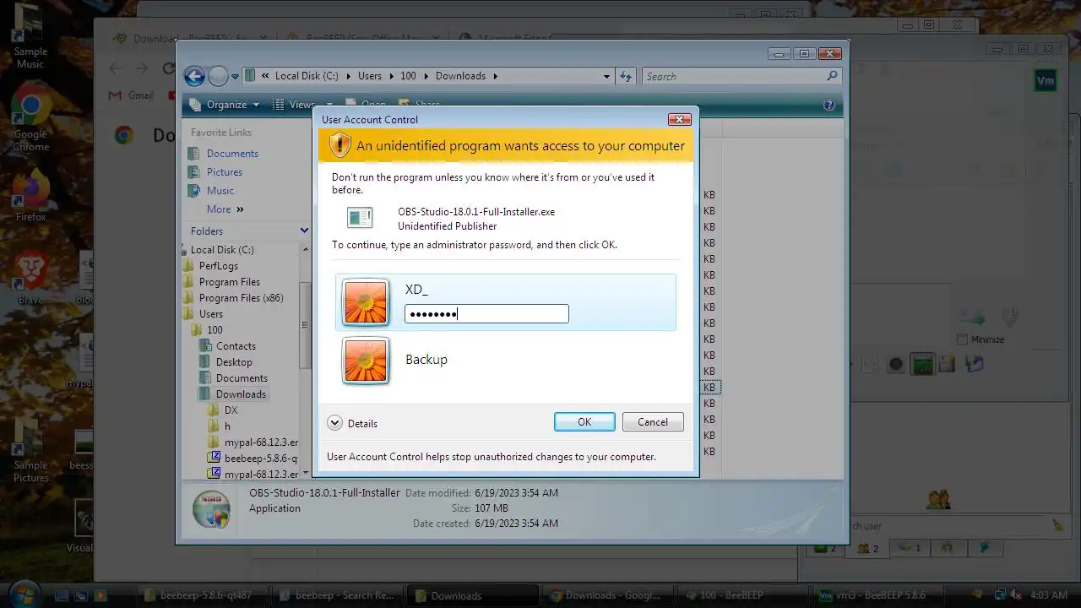Screen dimensions: 1081x608
Task: Close the User Account Control dialog
Action: tap(679, 120)
